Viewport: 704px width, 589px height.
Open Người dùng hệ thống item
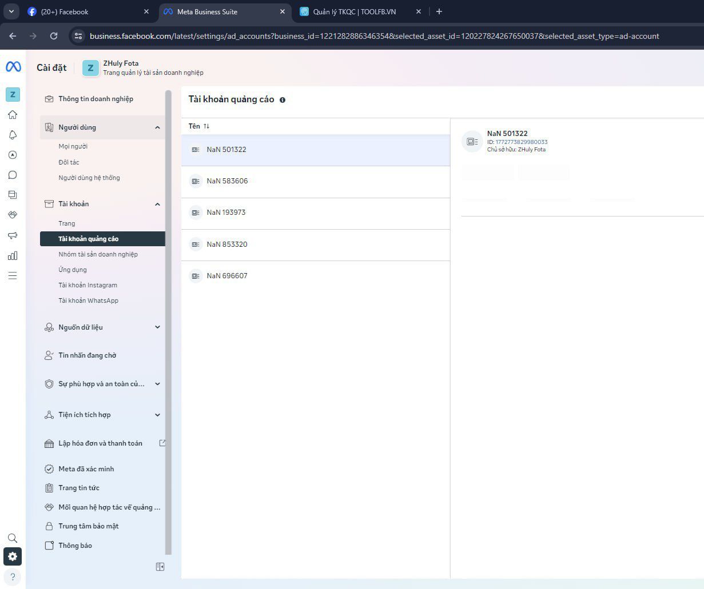tap(89, 178)
